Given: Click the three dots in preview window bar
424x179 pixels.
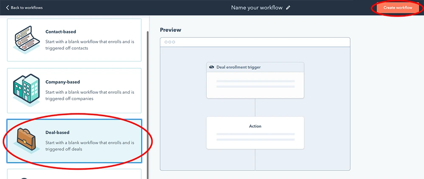Looking at the screenshot, I should click(x=170, y=42).
